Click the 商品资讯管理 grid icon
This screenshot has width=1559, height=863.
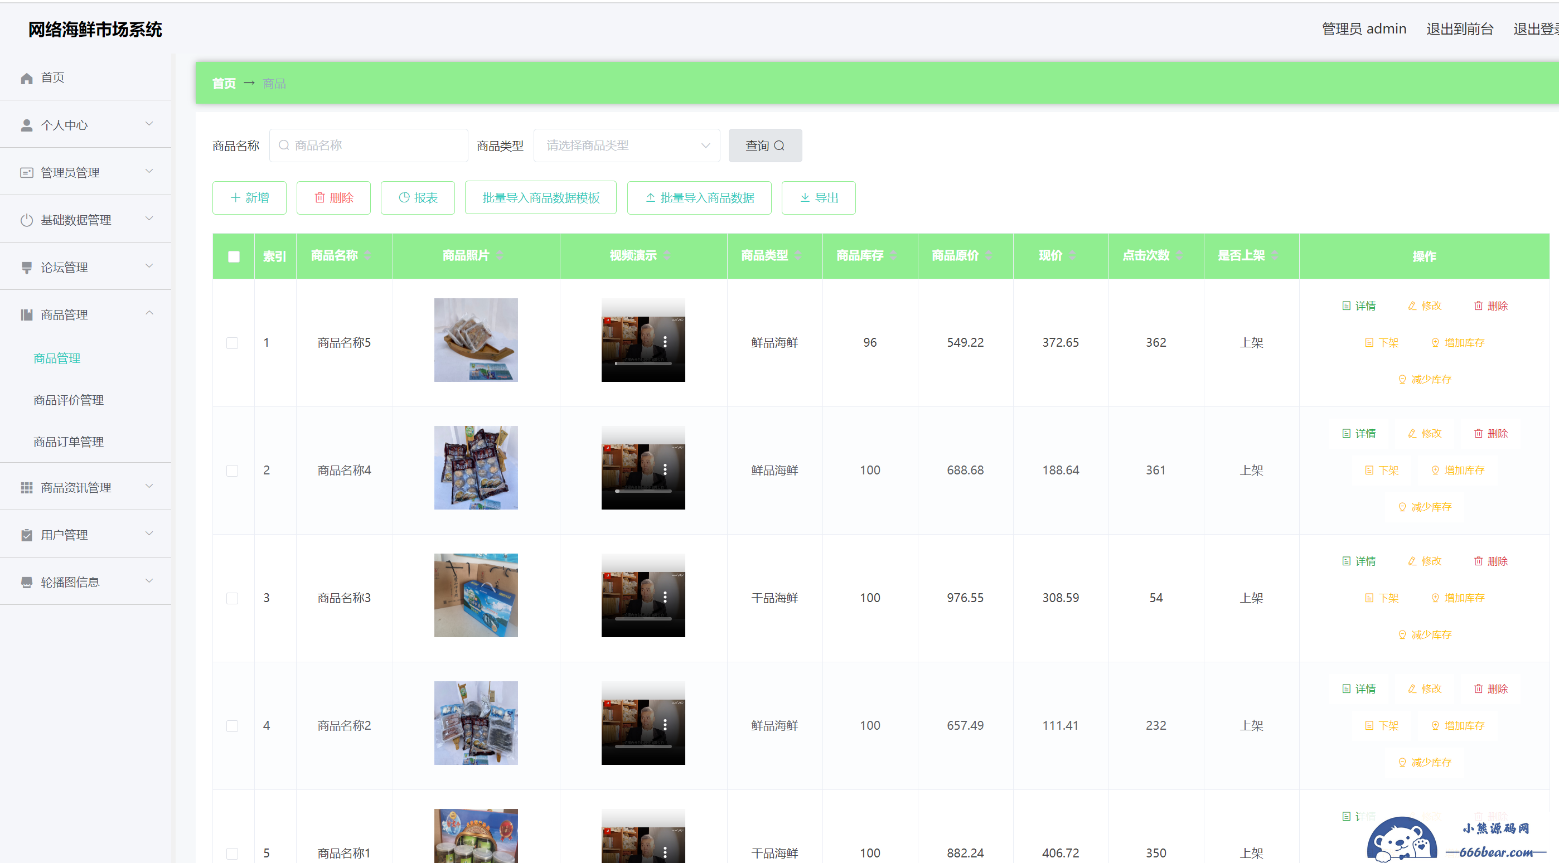(x=26, y=487)
